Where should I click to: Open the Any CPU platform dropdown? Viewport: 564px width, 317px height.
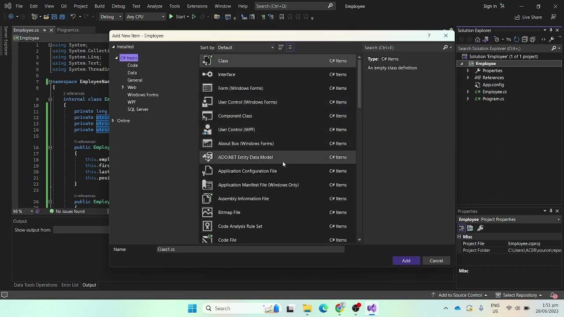(145, 17)
